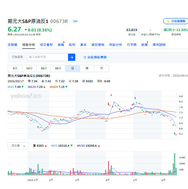
Task: Click the tallest green volume bar in June
Action: tap(175, 164)
